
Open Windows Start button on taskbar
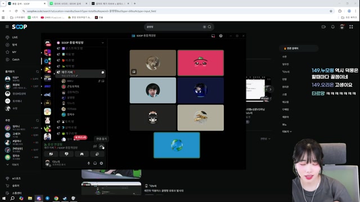(4, 198)
